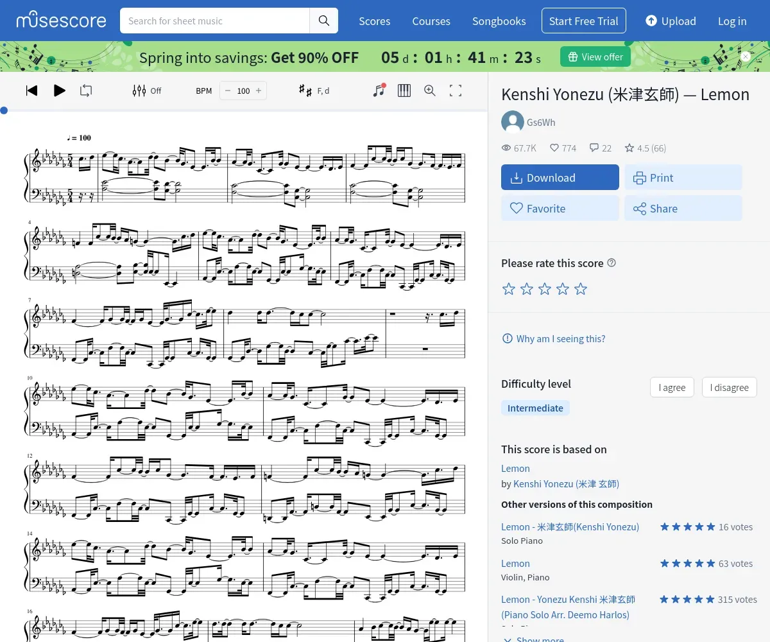Click the 22 comments icon

pos(594,148)
